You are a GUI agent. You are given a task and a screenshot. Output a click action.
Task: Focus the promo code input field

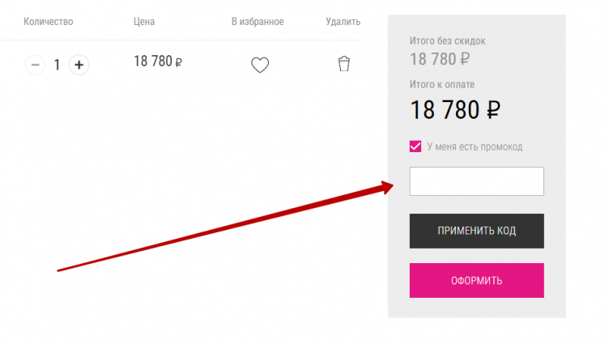pos(476,181)
